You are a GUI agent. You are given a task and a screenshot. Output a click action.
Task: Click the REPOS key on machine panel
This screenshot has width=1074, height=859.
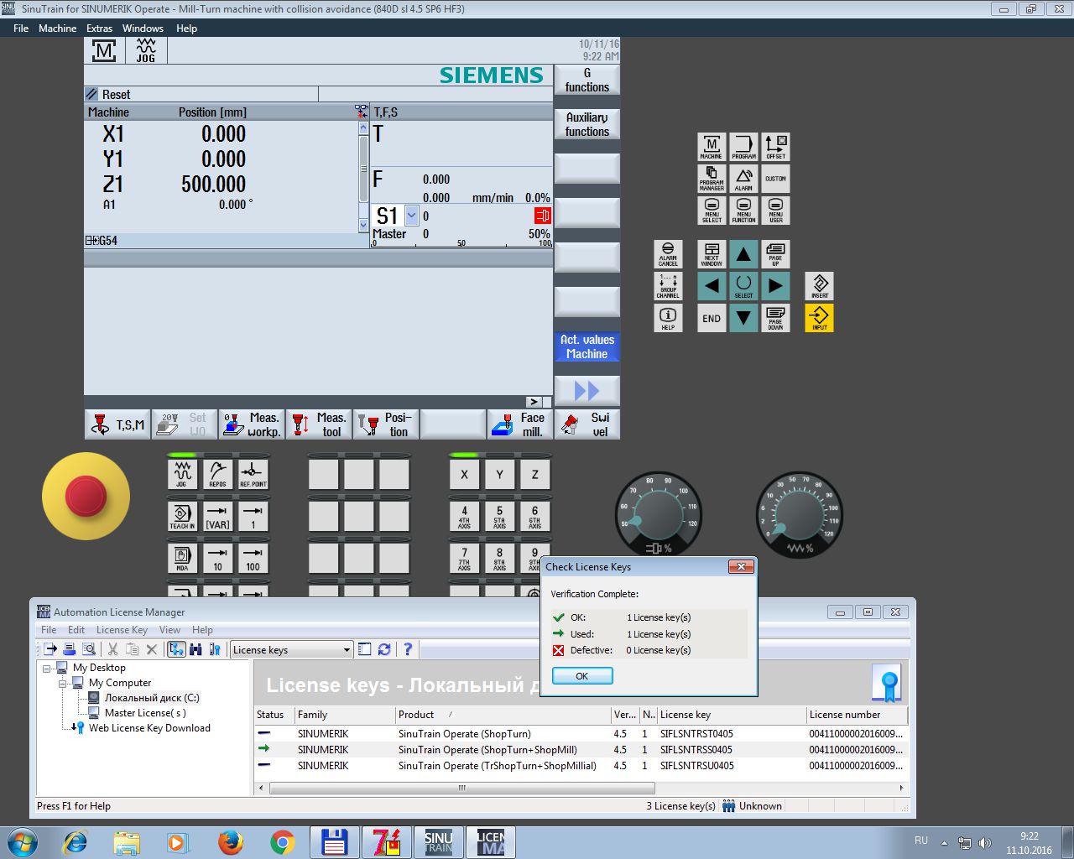(x=217, y=474)
